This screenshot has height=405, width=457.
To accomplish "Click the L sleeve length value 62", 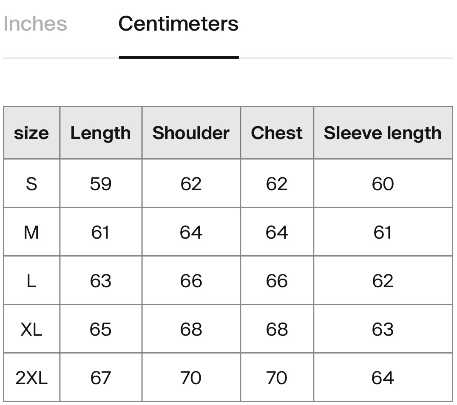I will [383, 281].
